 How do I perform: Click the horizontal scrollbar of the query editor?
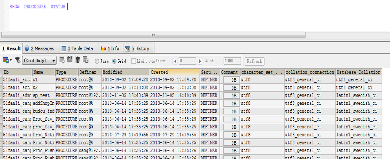click(x=153, y=35)
